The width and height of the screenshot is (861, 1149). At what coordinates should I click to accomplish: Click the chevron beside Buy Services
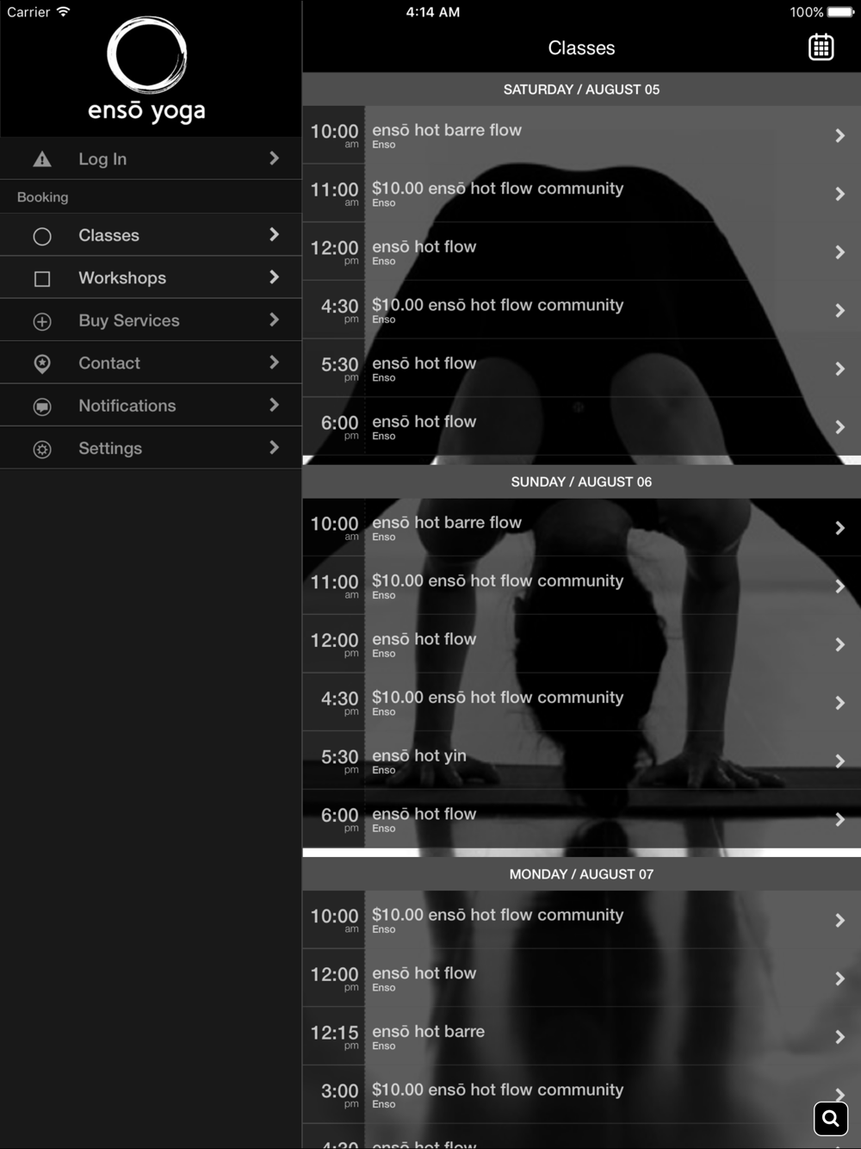274,320
